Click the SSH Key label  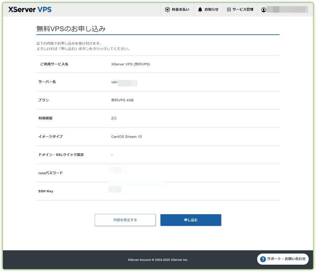46,191
